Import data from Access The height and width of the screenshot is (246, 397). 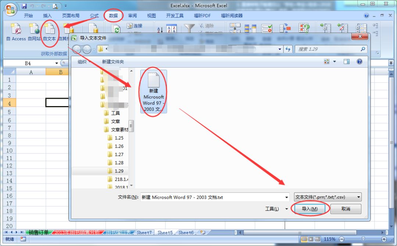(x=16, y=32)
